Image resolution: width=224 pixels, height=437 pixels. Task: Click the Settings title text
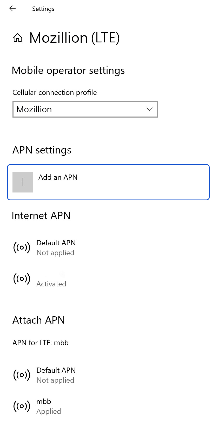coord(43,9)
